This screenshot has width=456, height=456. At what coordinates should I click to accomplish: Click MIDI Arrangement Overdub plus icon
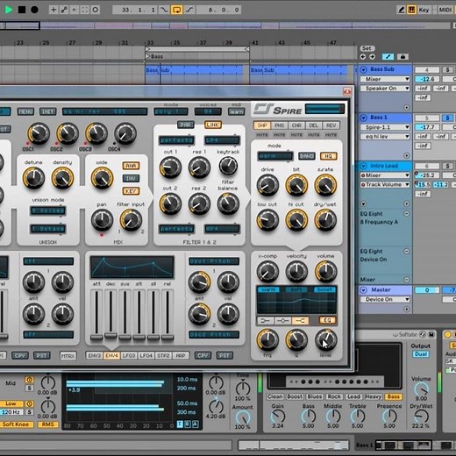53,10
